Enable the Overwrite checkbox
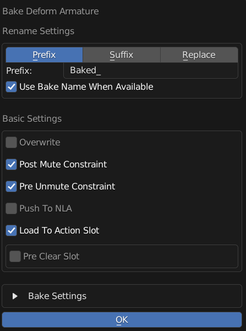Viewport: 246px width, 331px height. pyautogui.click(x=12, y=142)
